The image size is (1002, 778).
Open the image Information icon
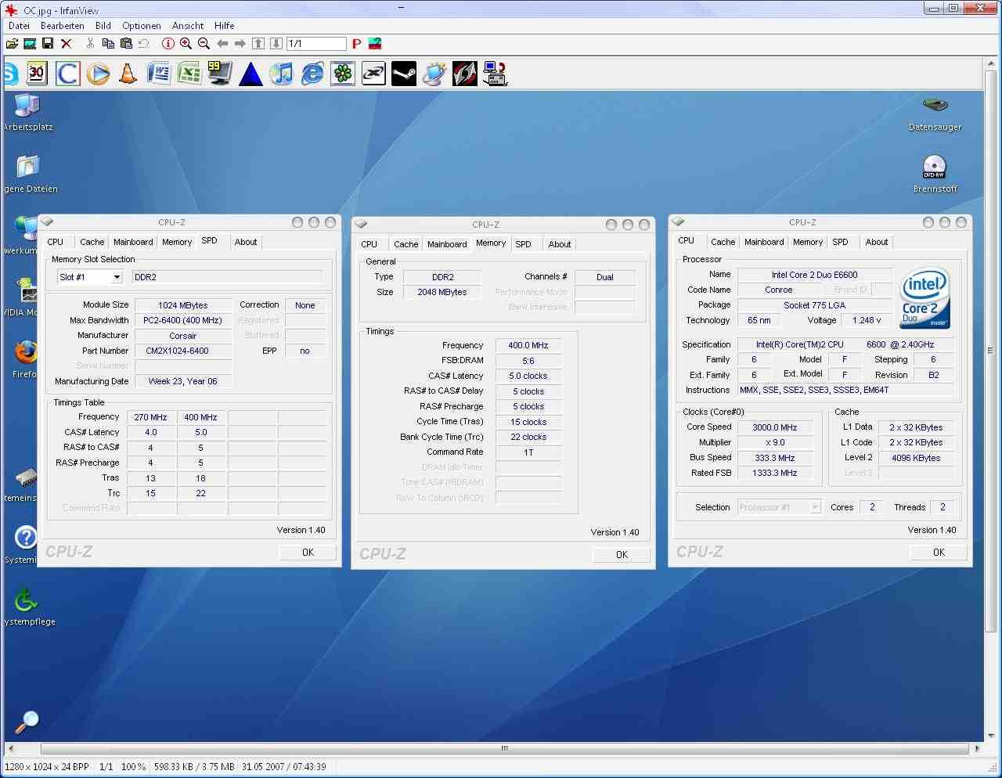click(168, 44)
